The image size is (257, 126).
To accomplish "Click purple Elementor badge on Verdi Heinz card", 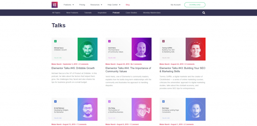I will tap(109, 41).
